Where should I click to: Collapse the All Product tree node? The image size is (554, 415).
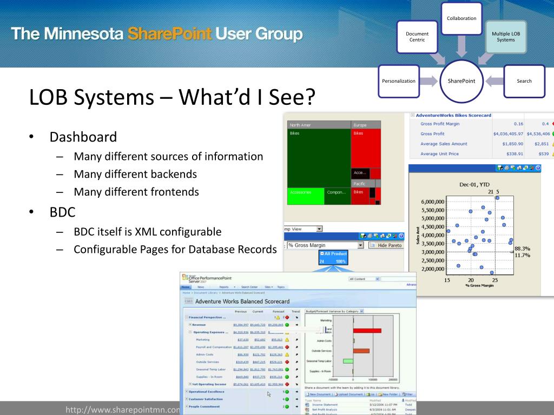pos(322,253)
